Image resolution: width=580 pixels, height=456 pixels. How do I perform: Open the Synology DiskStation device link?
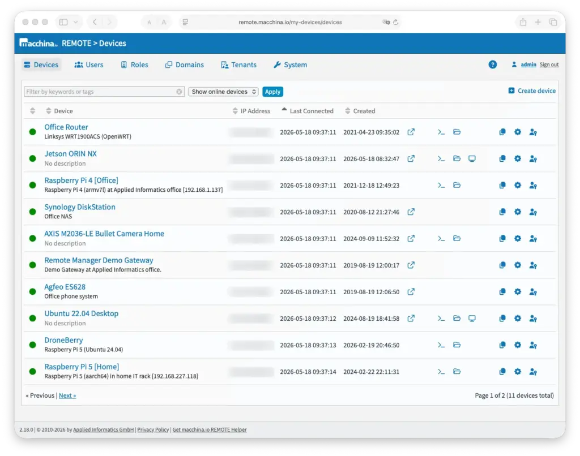[80, 207]
